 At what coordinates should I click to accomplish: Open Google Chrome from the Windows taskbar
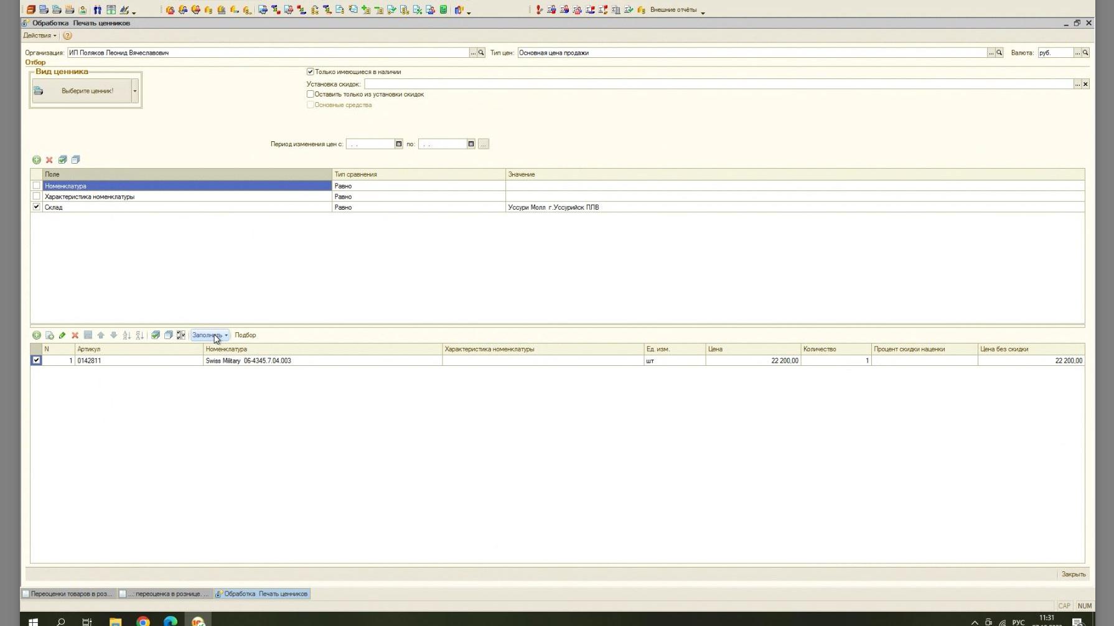tap(143, 621)
